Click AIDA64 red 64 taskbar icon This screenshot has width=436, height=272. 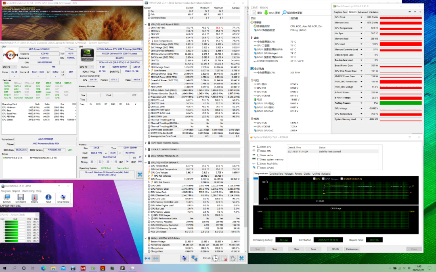(83, 268)
